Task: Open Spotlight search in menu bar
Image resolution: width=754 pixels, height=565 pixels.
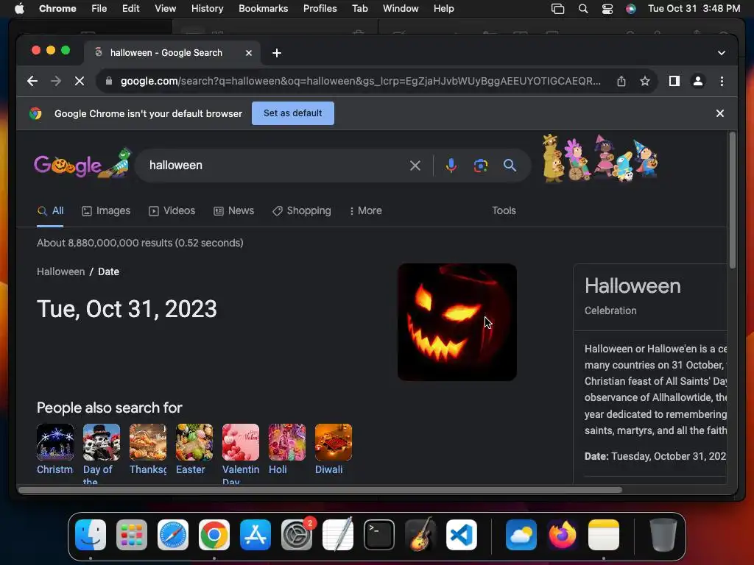Action: coord(583,9)
